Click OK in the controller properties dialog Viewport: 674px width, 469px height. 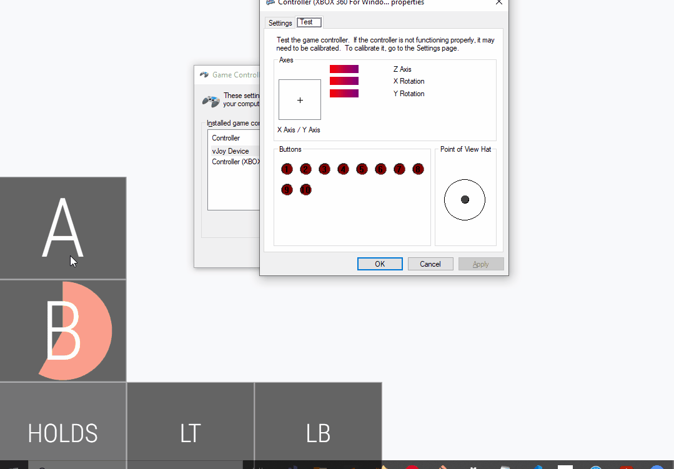380,264
